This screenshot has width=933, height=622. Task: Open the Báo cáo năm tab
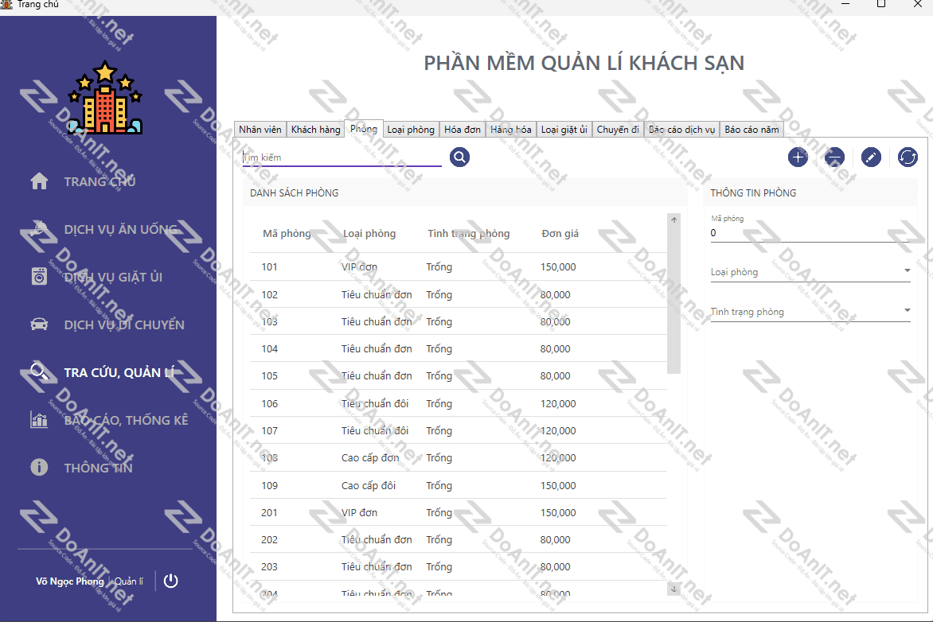tap(752, 130)
